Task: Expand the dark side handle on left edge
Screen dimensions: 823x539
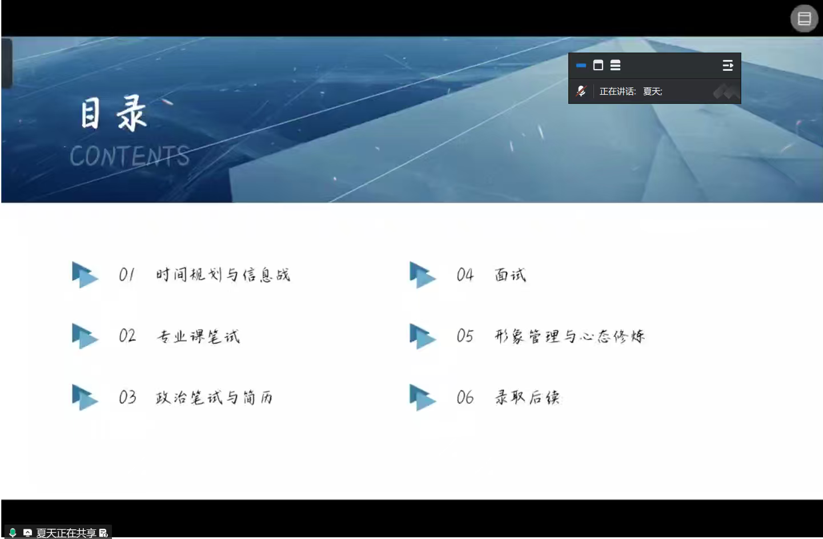Action: pyautogui.click(x=6, y=63)
